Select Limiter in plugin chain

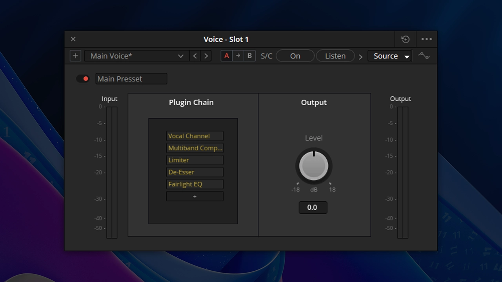(195, 160)
